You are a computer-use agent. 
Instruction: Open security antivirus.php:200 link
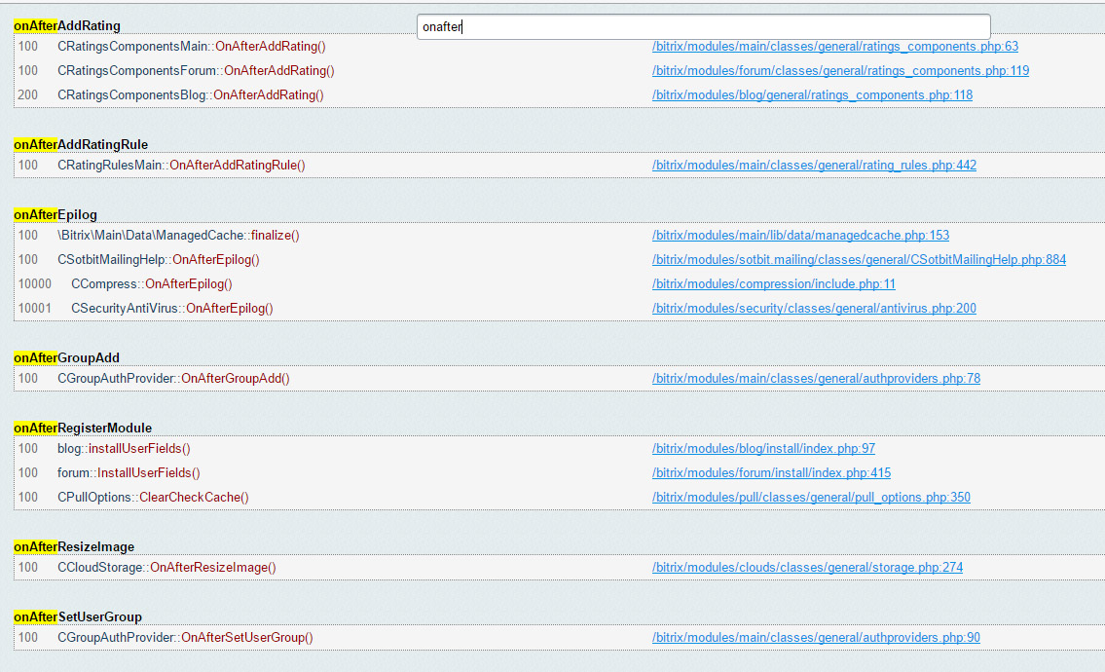pyautogui.click(x=814, y=308)
